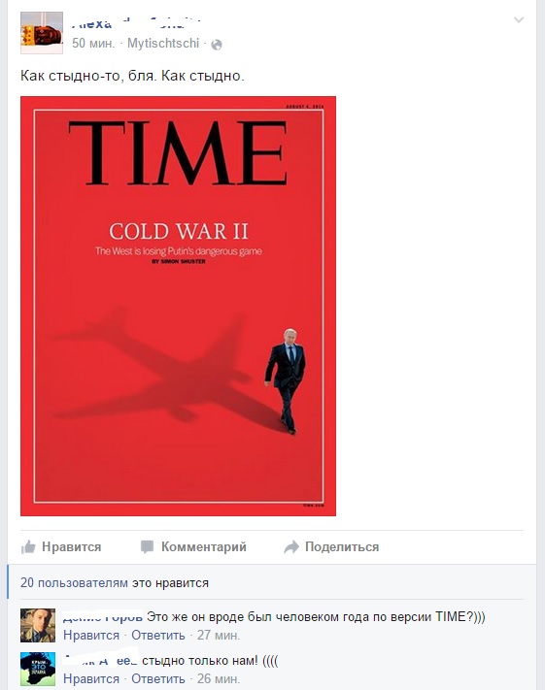Click the Комментарий button
The height and width of the screenshot is (690, 545).
[x=204, y=546]
